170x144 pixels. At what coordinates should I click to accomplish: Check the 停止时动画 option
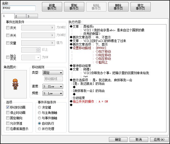tap(8, 113)
